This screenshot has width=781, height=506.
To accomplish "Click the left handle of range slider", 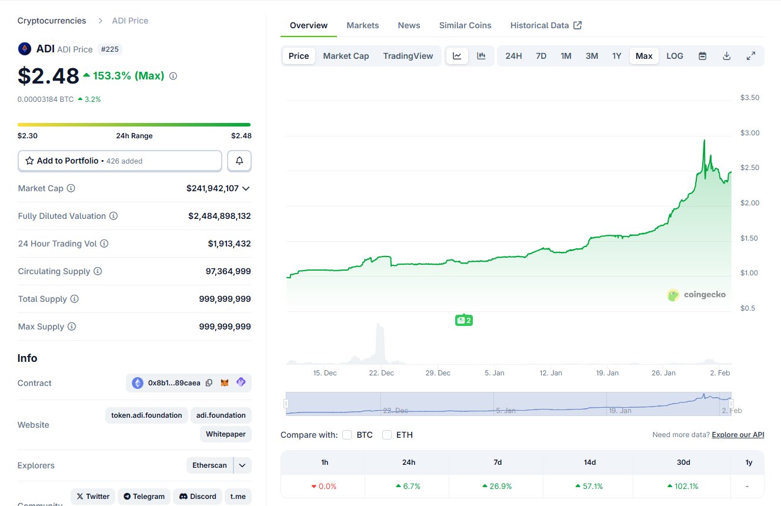I will point(286,404).
